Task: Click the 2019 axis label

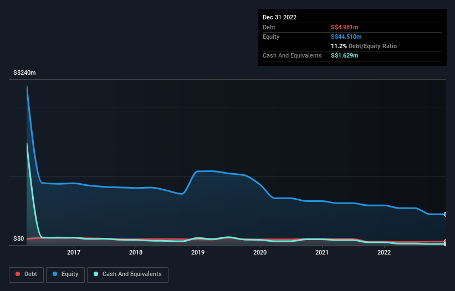Action: (198, 252)
